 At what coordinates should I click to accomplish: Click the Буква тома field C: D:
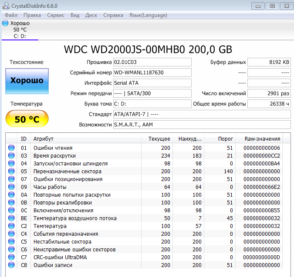[152, 104]
